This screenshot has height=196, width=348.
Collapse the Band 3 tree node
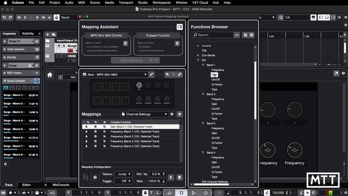click(203, 124)
